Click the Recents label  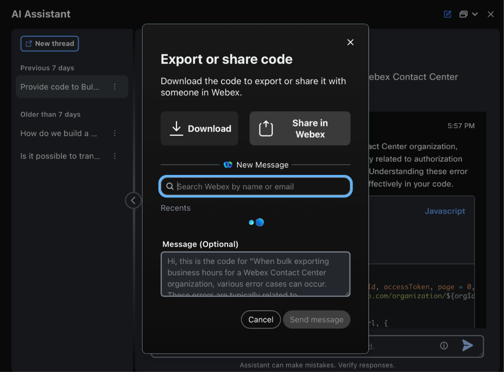click(176, 208)
